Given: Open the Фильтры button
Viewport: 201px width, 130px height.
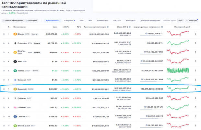Looking at the screenshot, I should click(192, 21).
